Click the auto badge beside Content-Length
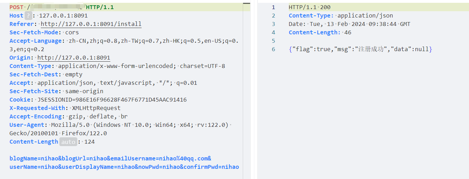This screenshot has width=469, height=179. point(68,142)
